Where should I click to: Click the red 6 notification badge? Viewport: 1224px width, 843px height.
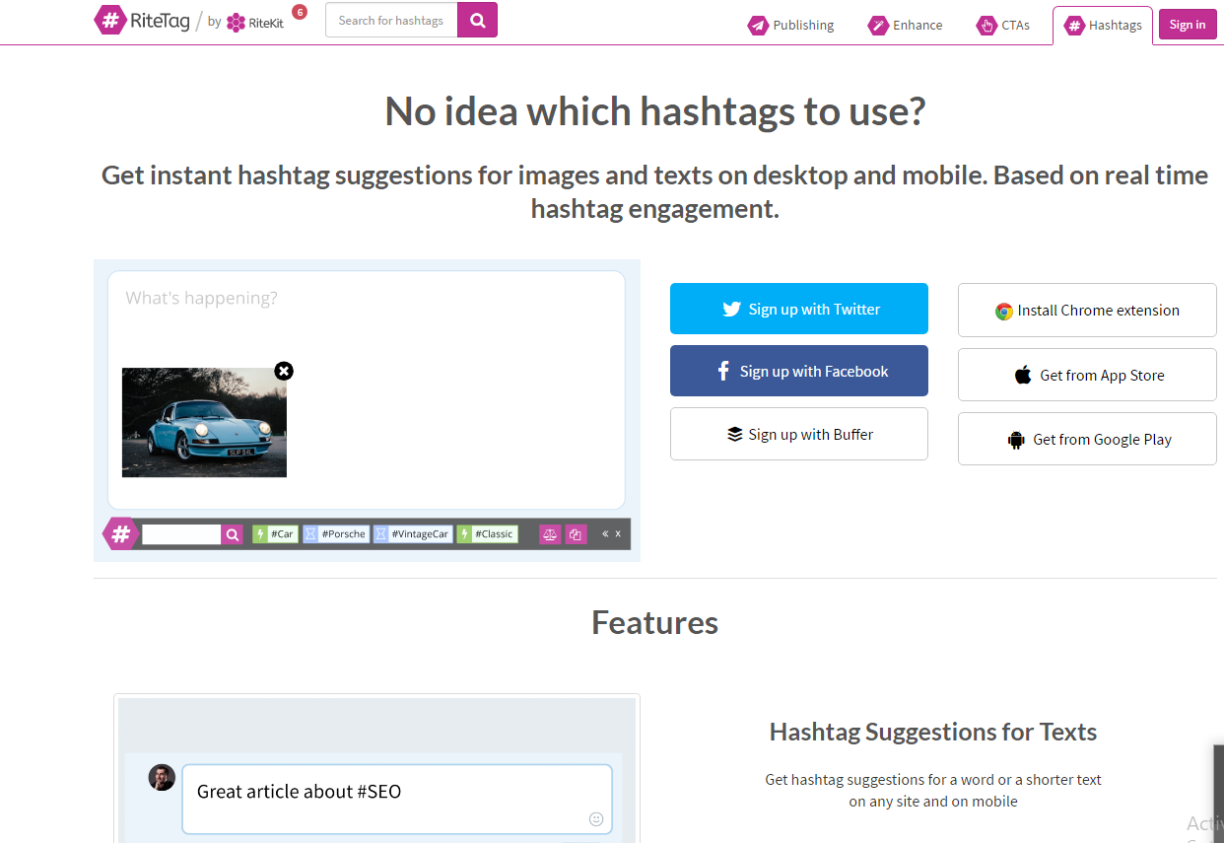pyautogui.click(x=300, y=12)
